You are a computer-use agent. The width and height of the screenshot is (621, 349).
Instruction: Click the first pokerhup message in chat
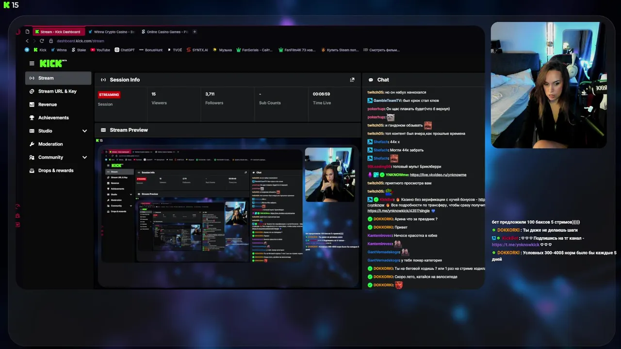[x=409, y=109]
